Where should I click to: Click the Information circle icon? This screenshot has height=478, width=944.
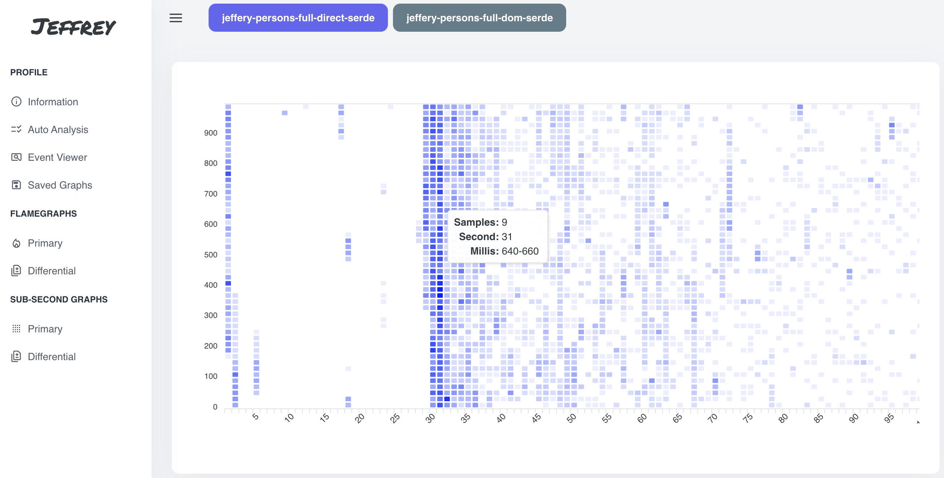click(17, 101)
